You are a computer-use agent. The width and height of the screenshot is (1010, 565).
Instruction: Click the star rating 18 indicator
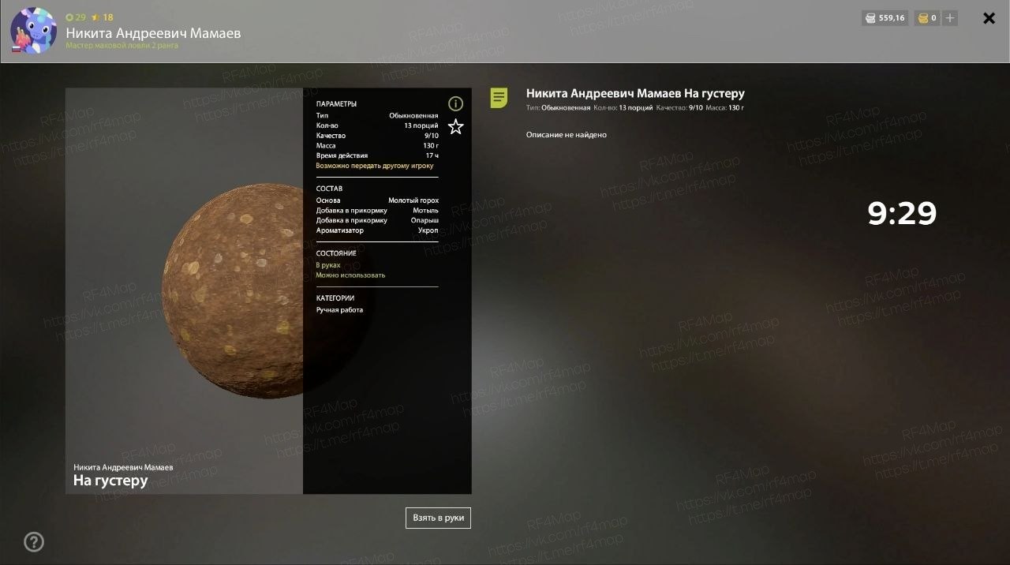click(103, 17)
